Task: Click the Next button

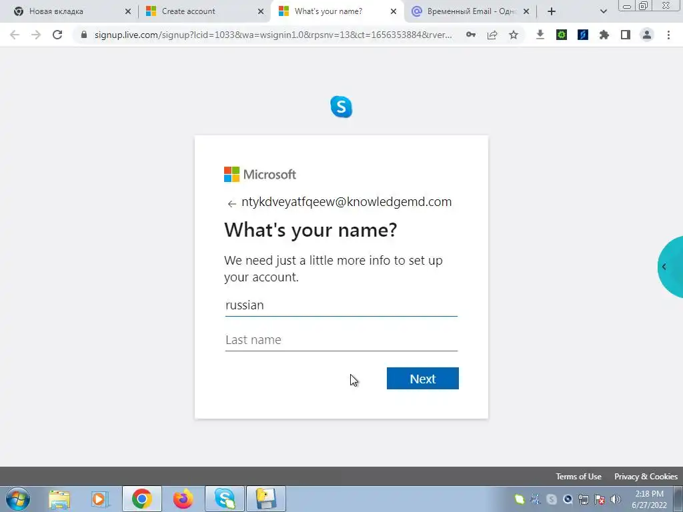Action: tap(422, 379)
